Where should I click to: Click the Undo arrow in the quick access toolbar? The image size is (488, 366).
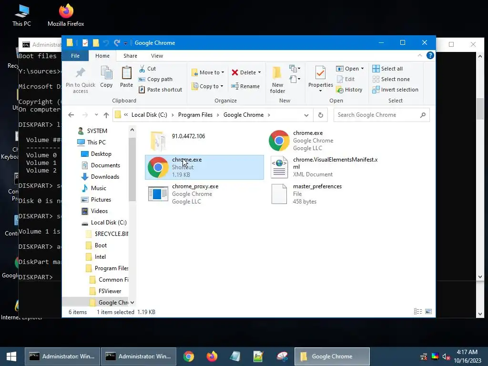pyautogui.click(x=106, y=42)
